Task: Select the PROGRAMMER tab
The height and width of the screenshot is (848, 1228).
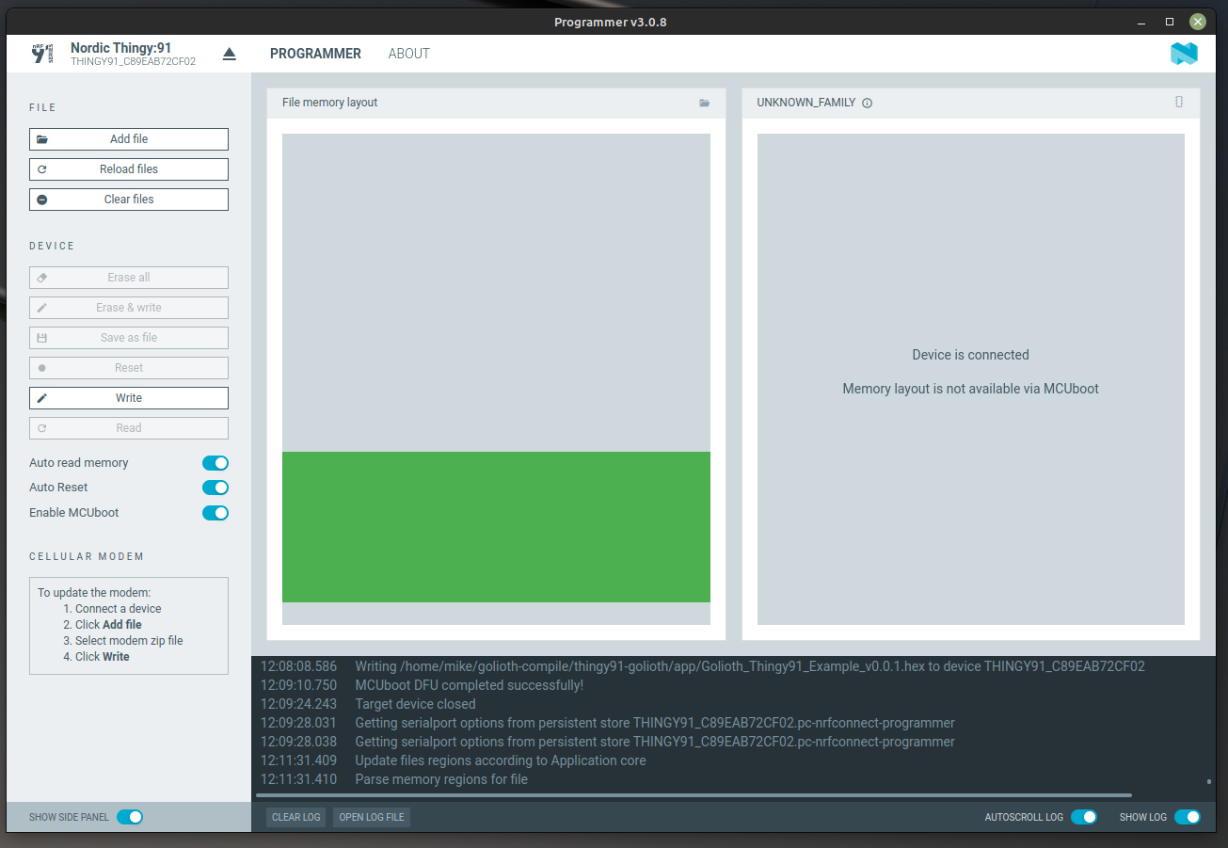Action: pos(315,54)
